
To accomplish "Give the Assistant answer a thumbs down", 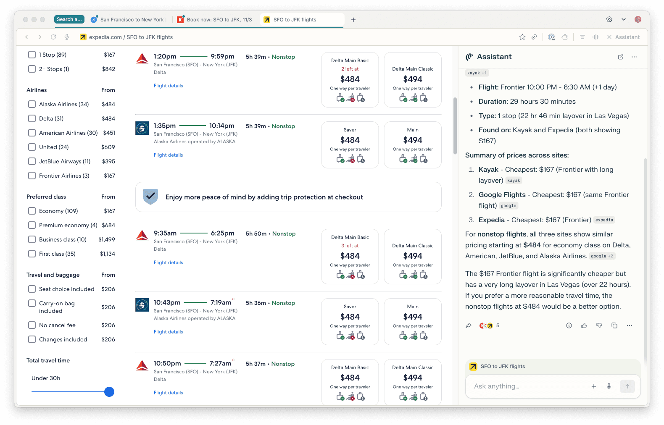I will tap(599, 325).
